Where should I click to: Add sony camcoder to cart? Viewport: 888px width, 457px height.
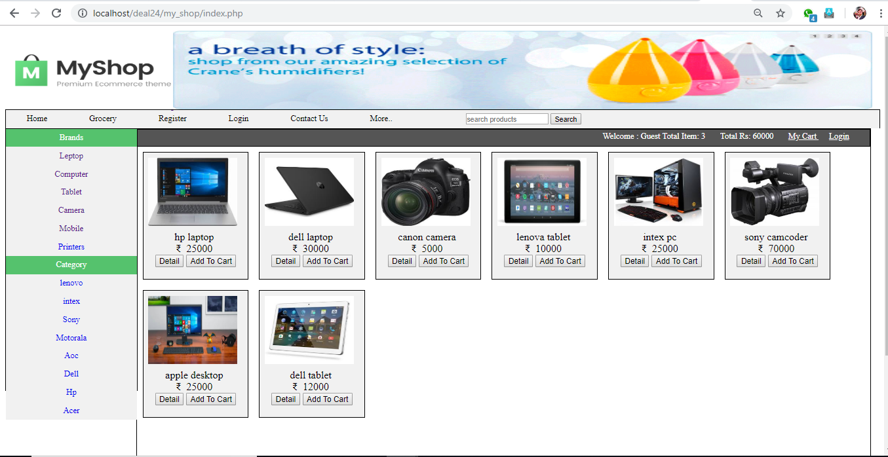click(x=793, y=261)
